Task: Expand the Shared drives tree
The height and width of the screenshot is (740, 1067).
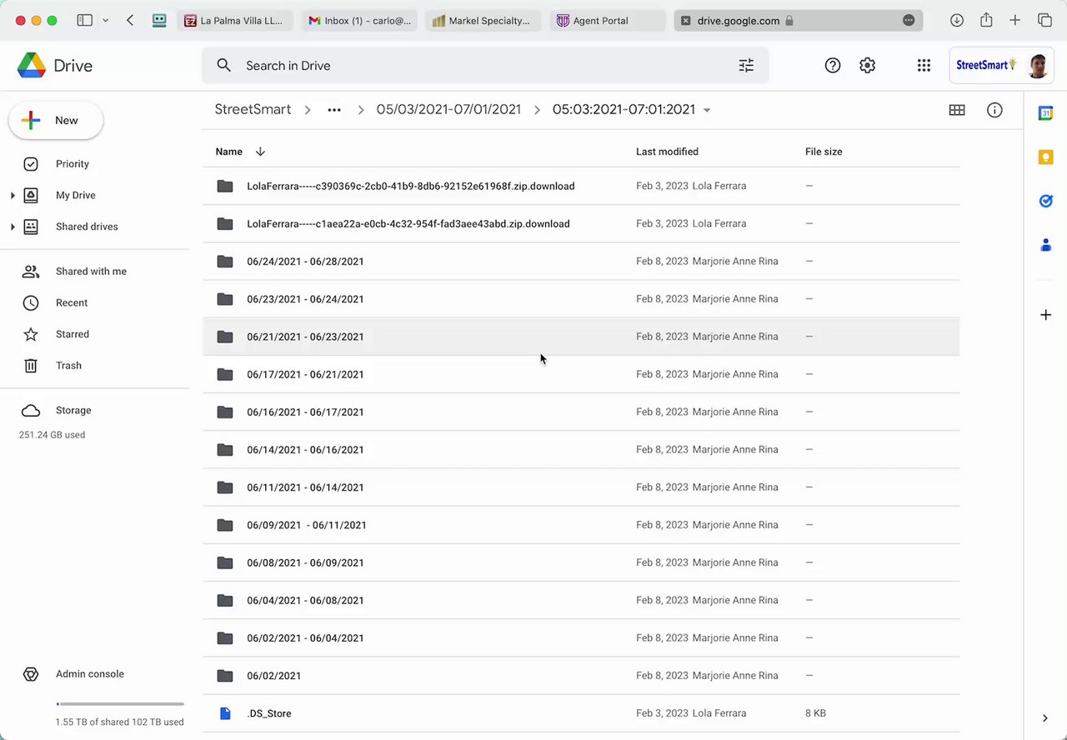Action: coord(13,227)
